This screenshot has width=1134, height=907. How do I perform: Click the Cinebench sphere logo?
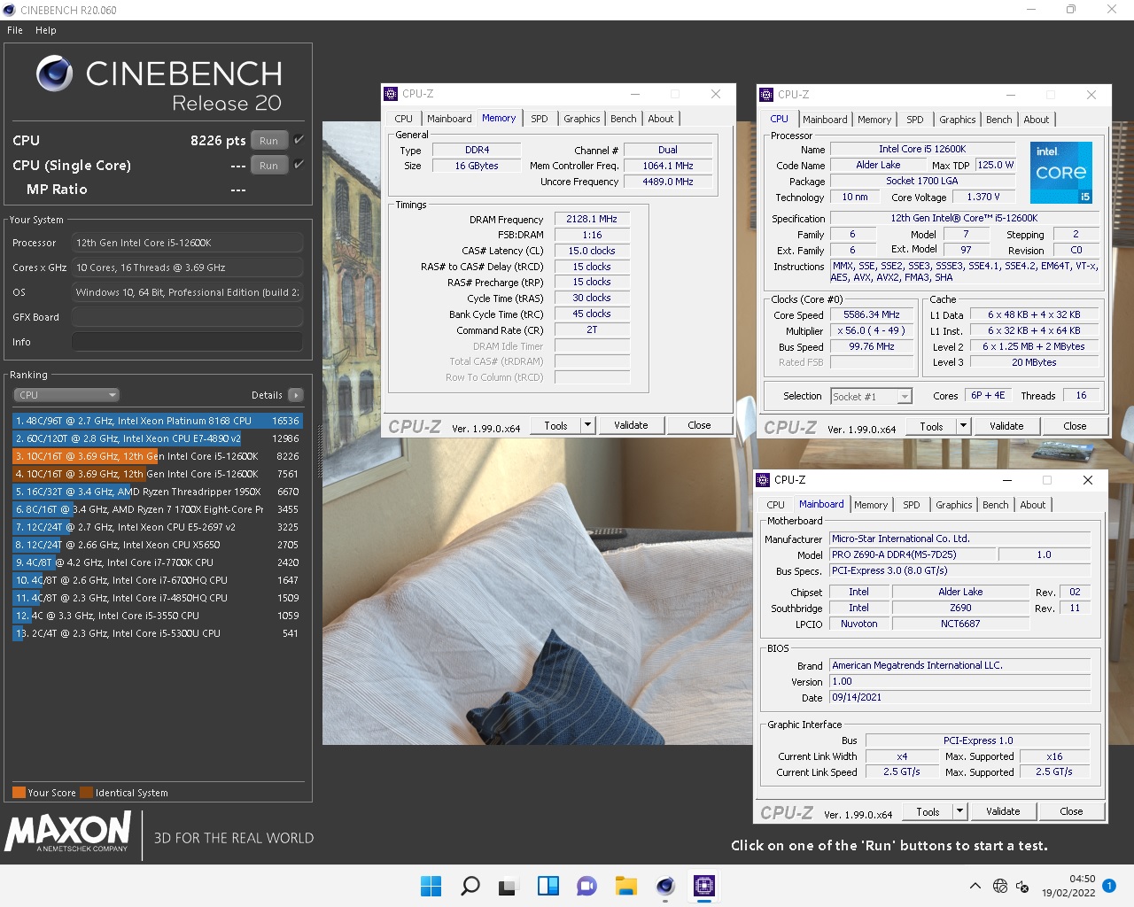55,74
